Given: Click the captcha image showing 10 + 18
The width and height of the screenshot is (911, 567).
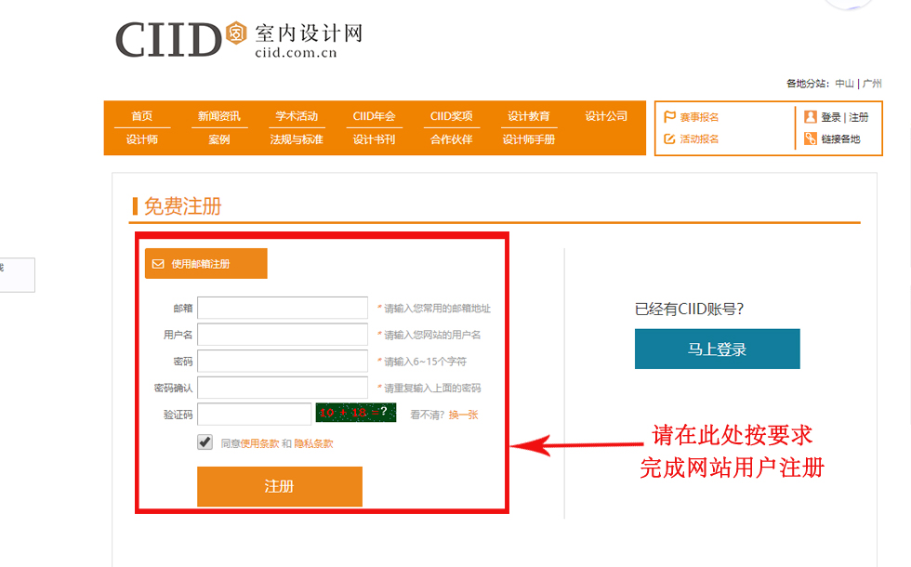Looking at the screenshot, I should pos(355,413).
